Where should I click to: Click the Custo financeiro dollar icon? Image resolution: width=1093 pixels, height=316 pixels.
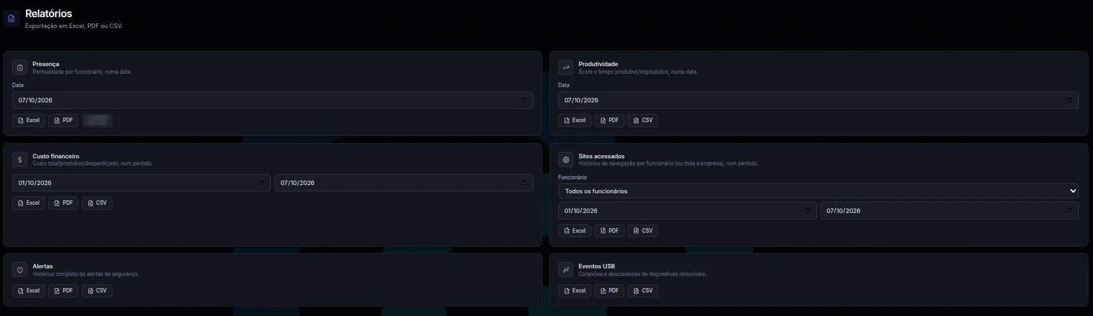tap(20, 160)
